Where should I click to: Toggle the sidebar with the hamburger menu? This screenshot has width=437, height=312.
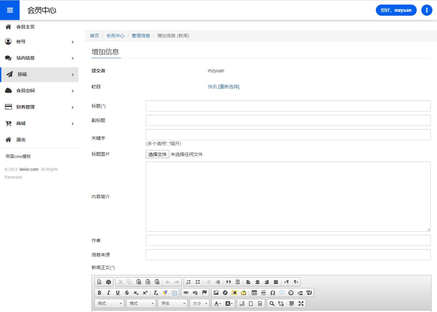[x=10, y=10]
